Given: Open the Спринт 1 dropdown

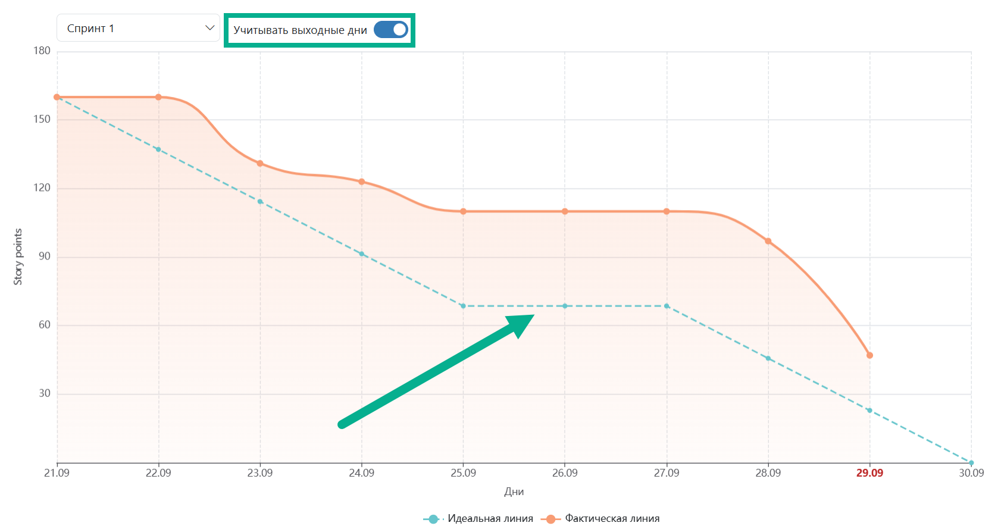Looking at the screenshot, I should pyautogui.click(x=138, y=28).
